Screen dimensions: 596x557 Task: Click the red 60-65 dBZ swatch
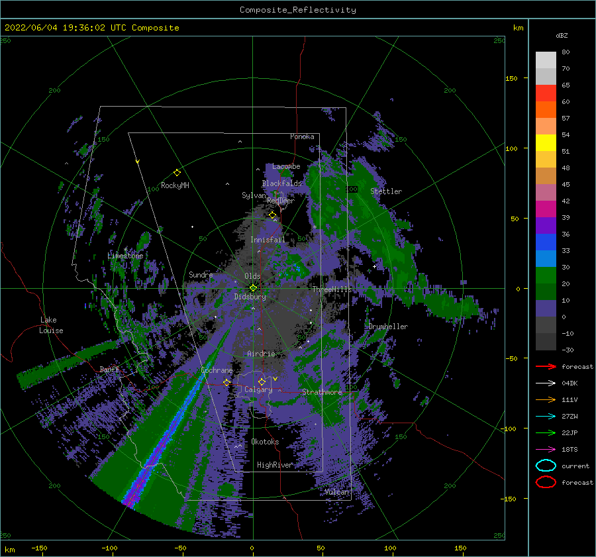[x=546, y=93]
